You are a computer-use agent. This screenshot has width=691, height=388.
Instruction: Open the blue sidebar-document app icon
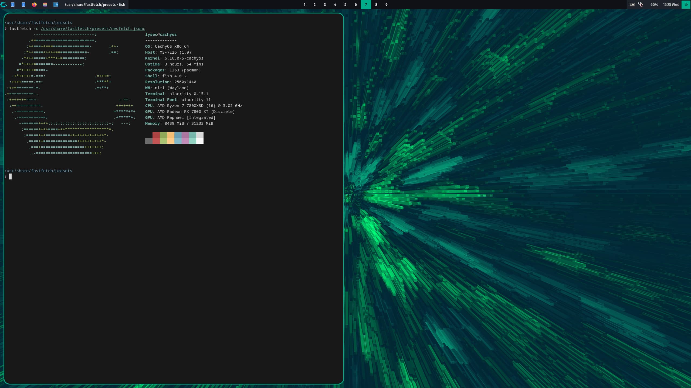[56, 5]
